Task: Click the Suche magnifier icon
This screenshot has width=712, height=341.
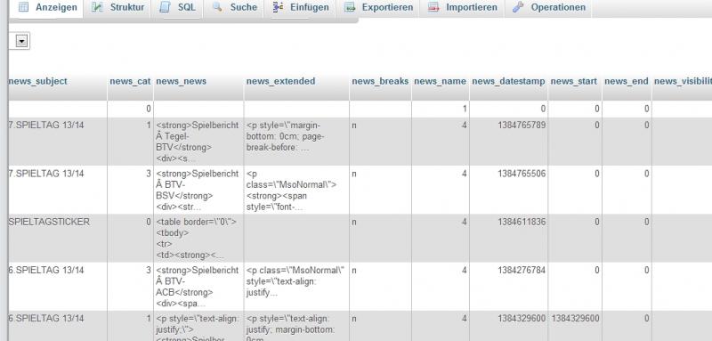Action: (217, 7)
